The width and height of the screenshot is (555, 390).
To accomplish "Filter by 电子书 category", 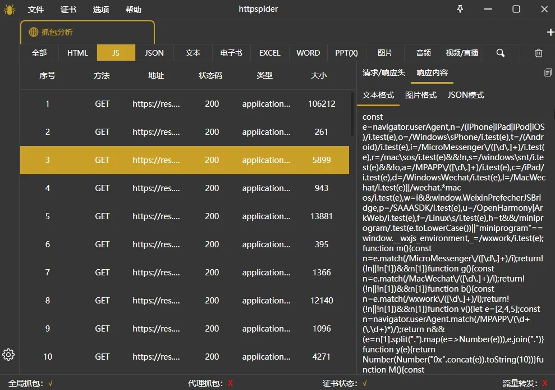I will 231,53.
